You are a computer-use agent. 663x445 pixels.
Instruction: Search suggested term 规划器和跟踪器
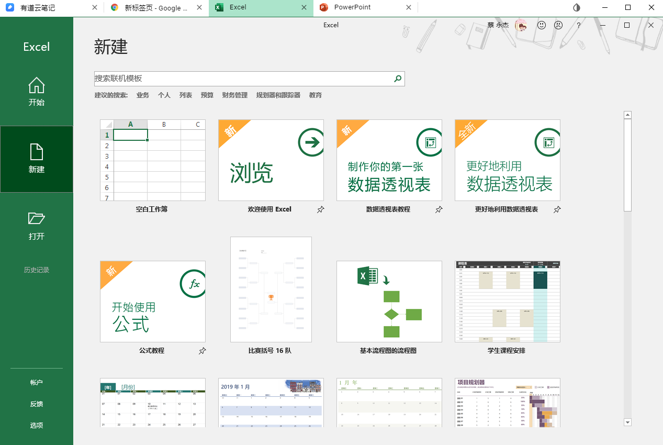tap(278, 95)
